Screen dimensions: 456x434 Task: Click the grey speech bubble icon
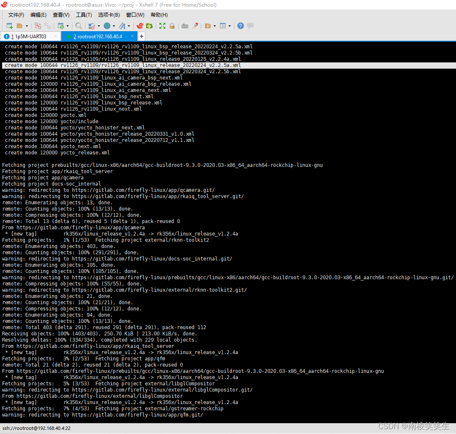(x=250, y=26)
